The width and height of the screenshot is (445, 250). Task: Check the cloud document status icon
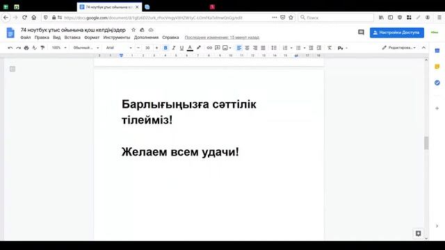coord(151,30)
